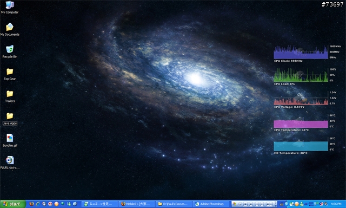Click the red round Quick Launch icon
Viewport: 346px width, 208px height.
click(50, 204)
